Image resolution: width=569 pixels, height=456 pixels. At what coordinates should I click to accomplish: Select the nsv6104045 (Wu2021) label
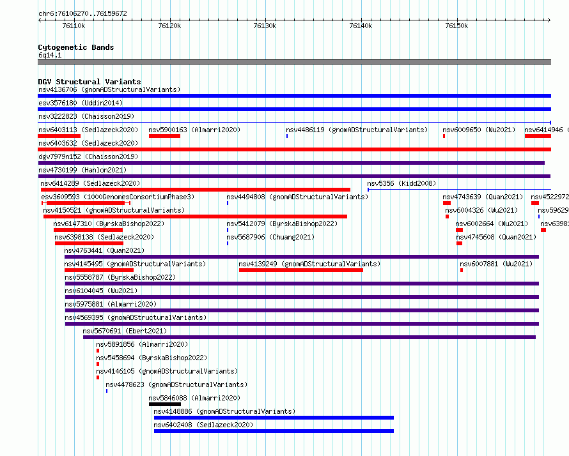point(101,291)
